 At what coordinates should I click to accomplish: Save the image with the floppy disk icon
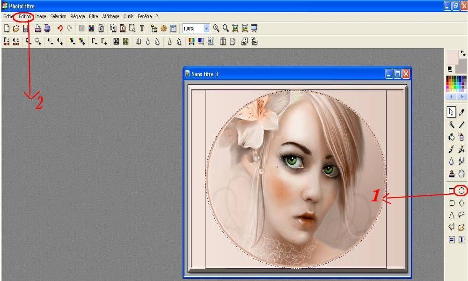[26, 29]
